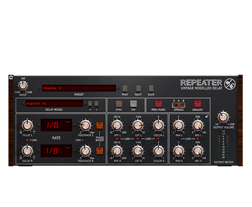Toggle the ANALOG mode button

tap(198, 104)
